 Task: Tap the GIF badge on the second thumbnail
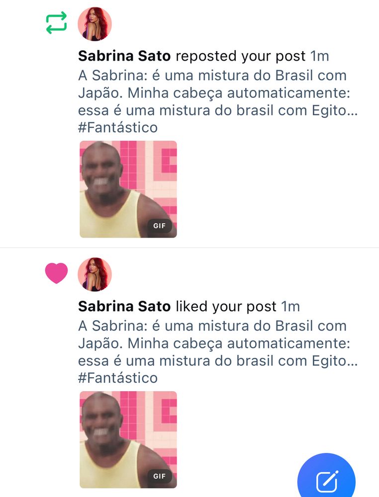(160, 476)
